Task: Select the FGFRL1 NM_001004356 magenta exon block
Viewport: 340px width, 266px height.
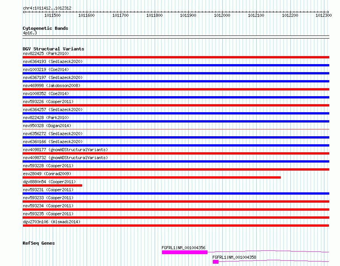Action: click(x=185, y=252)
